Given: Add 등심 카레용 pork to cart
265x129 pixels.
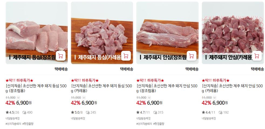Looking at the screenshot, I should tap(126, 56).
